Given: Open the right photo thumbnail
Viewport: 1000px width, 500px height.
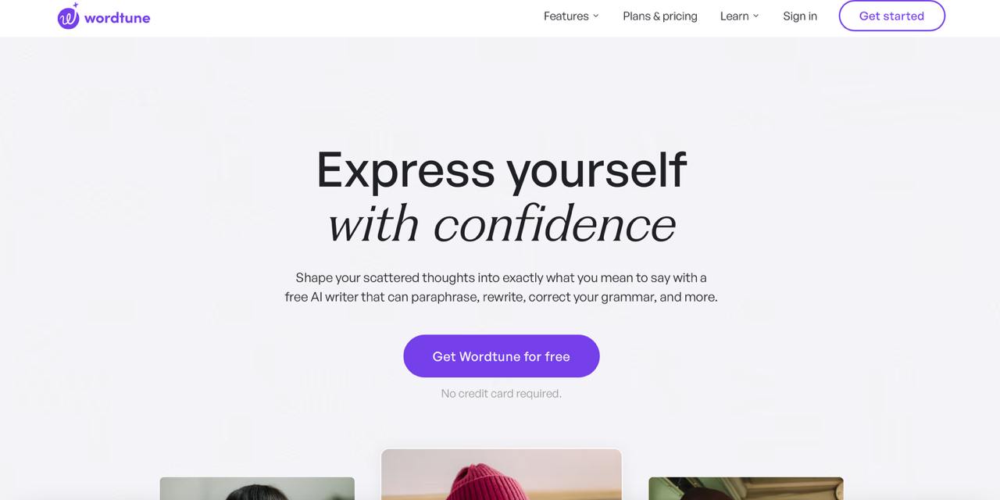Looking at the screenshot, I should click(746, 488).
